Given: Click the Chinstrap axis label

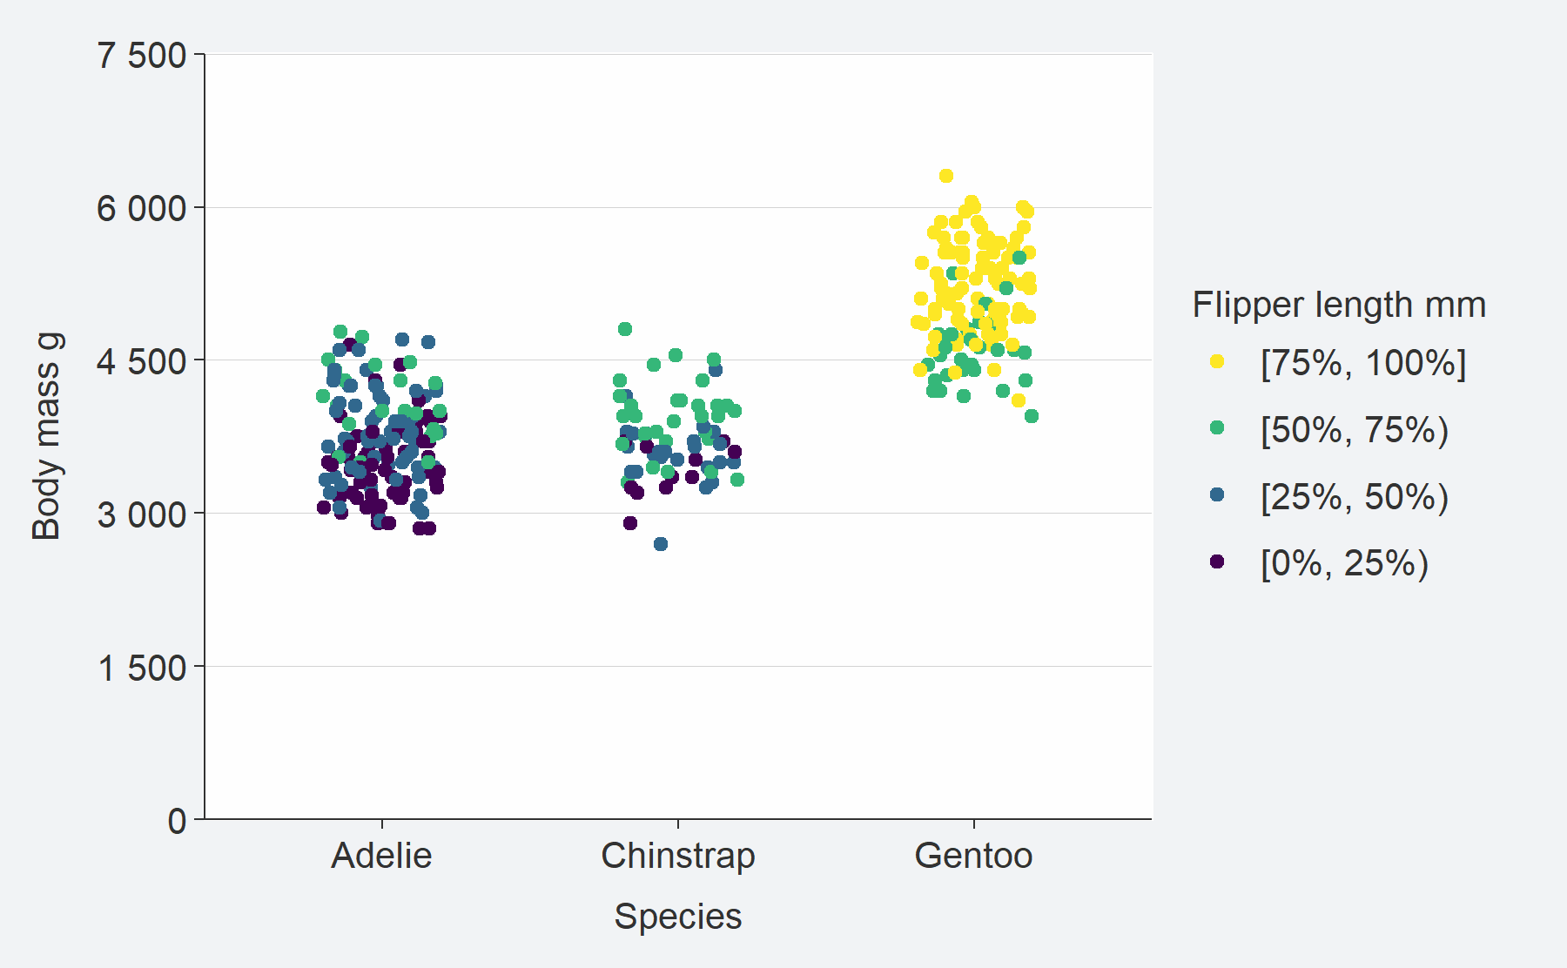Looking at the screenshot, I should (x=678, y=857).
